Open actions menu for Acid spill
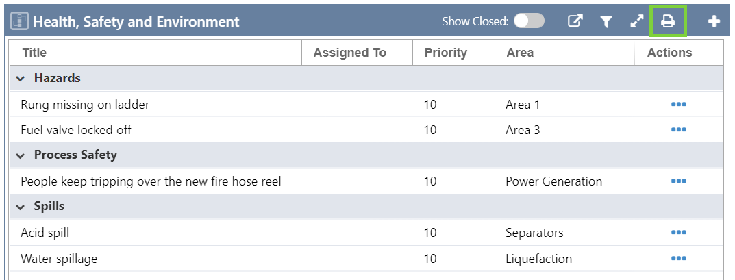Image resolution: width=735 pixels, height=280 pixels. coord(679,233)
